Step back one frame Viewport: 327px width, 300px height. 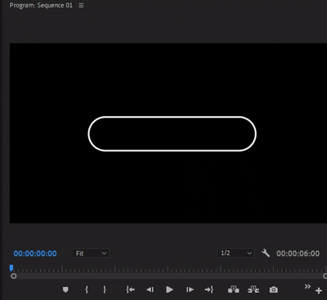[150, 289]
